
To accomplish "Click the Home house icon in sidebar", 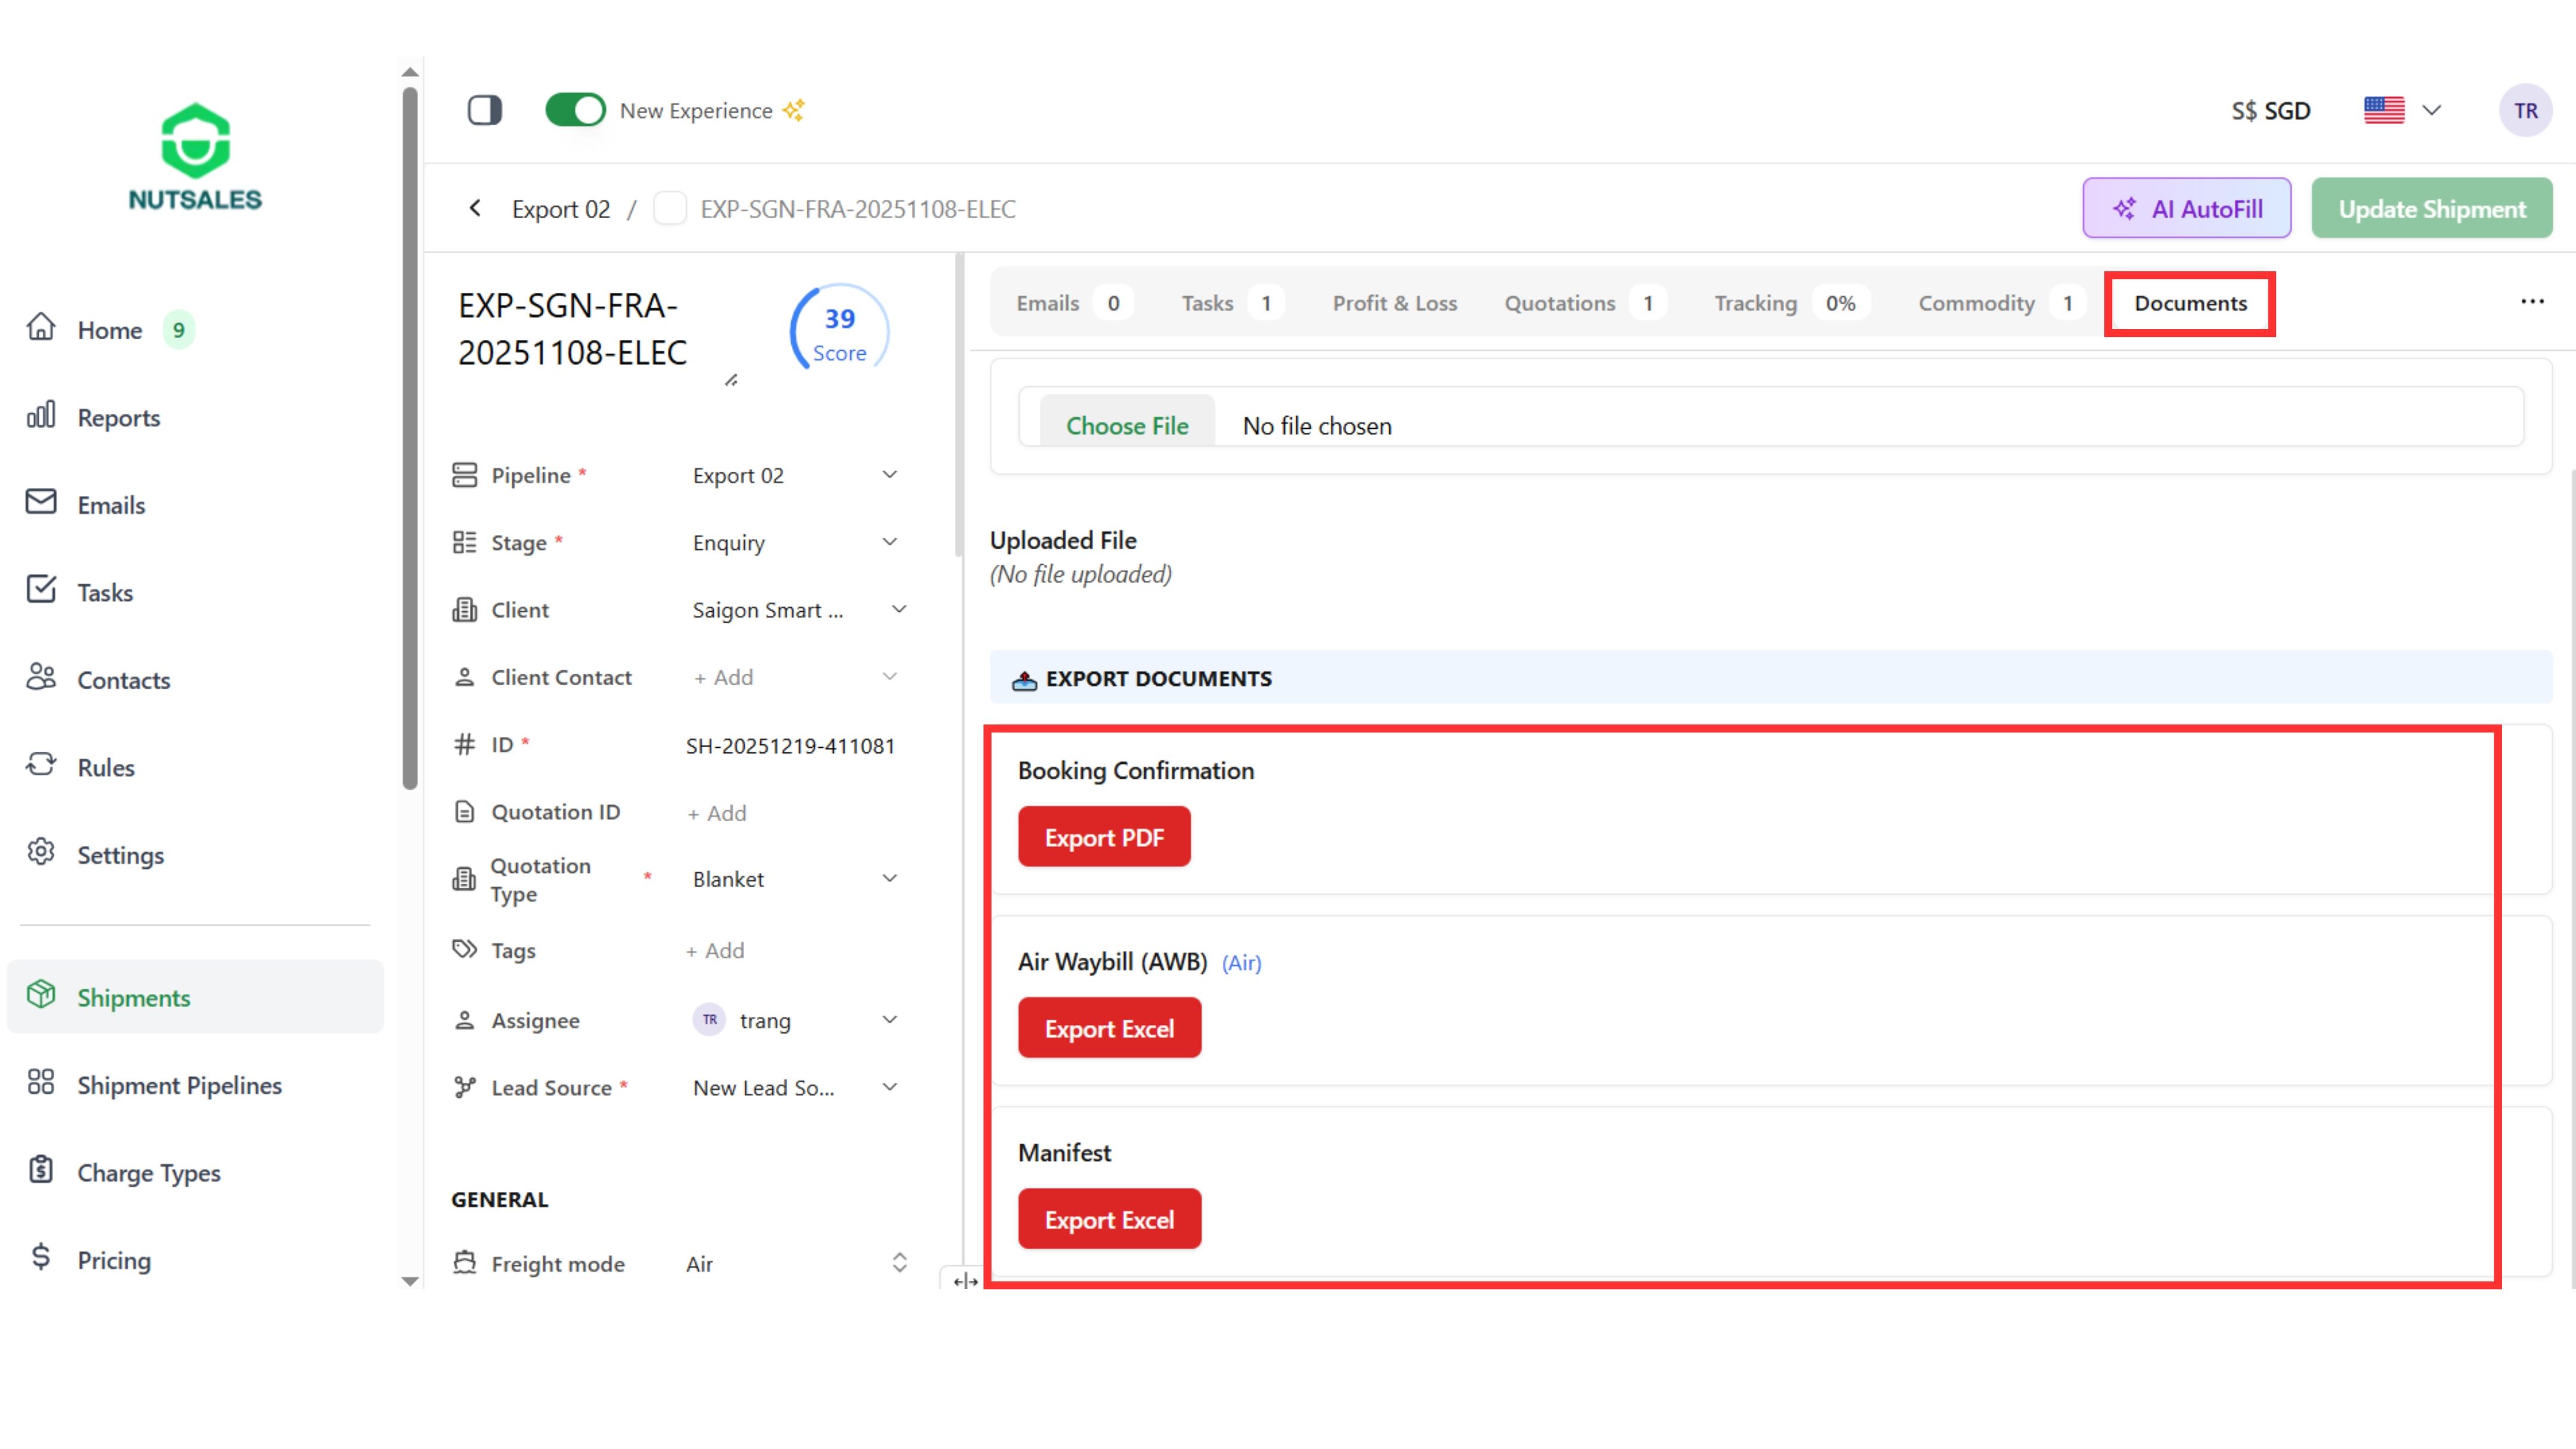I will [x=41, y=327].
